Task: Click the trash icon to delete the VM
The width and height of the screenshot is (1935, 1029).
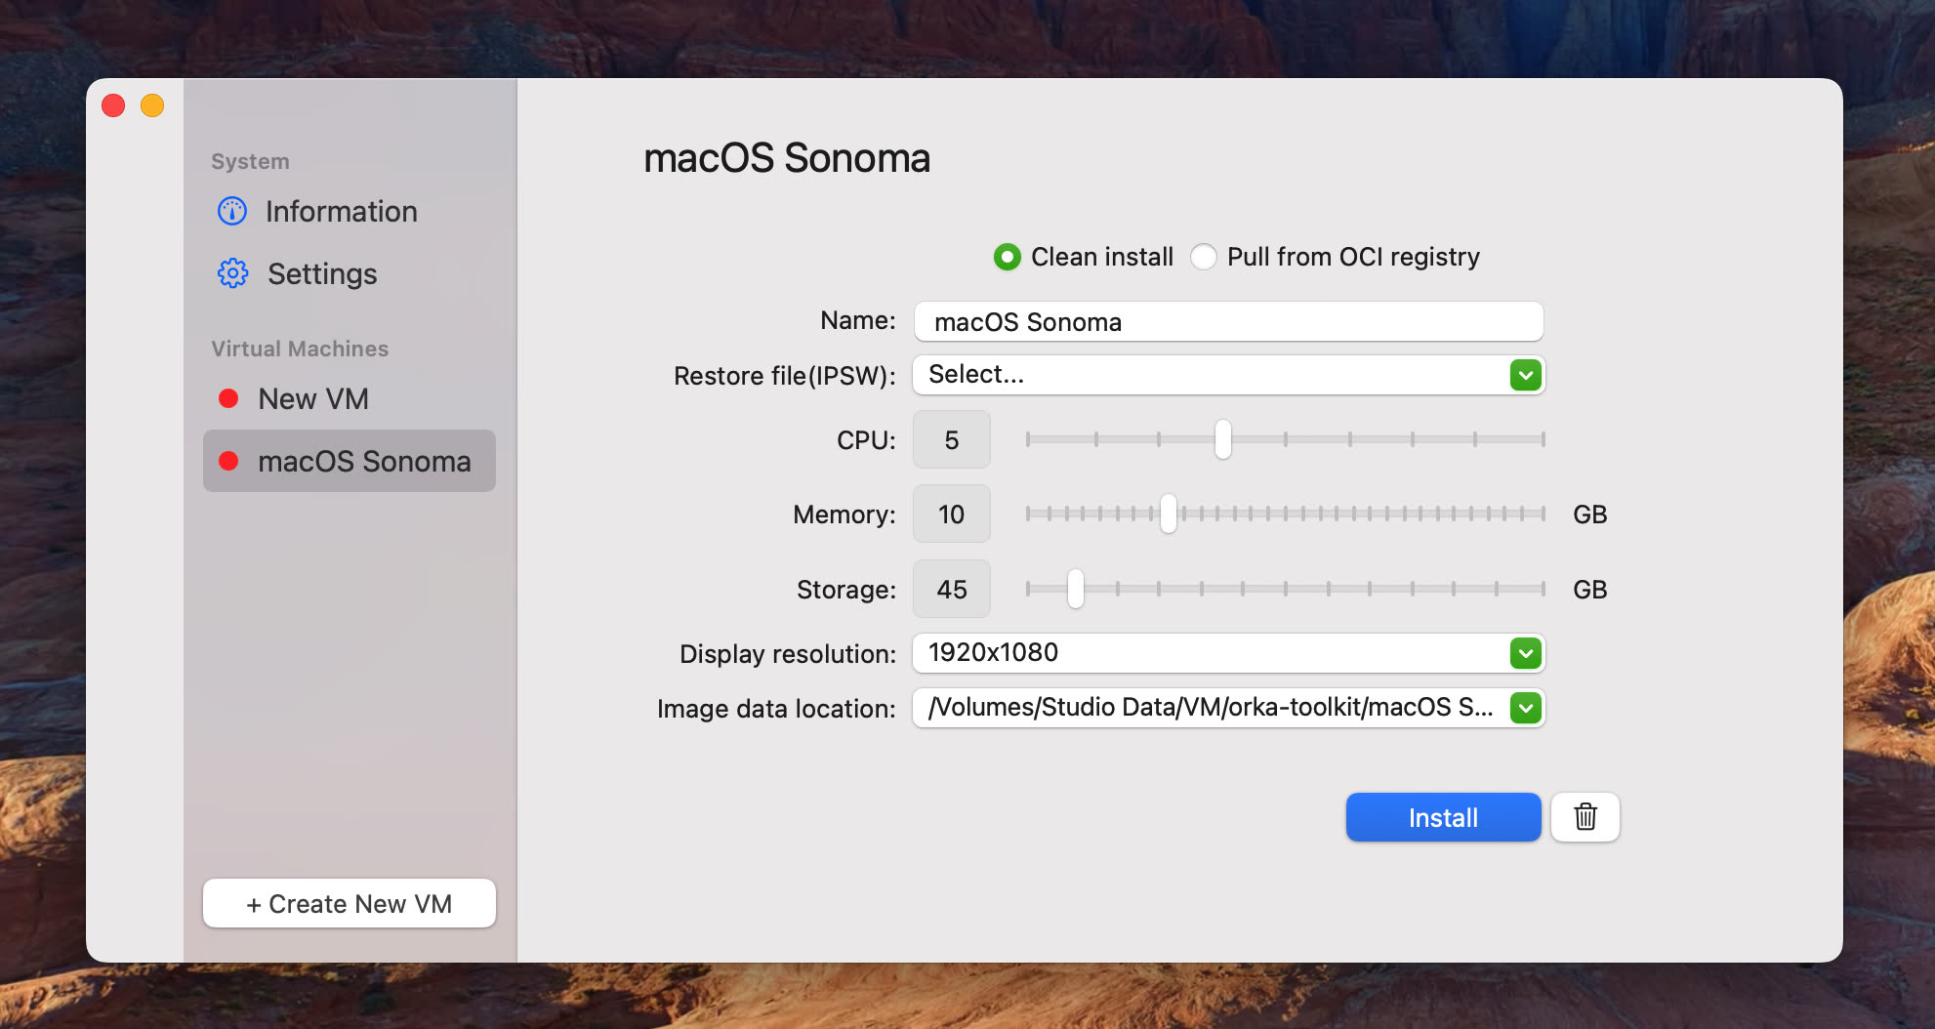Action: click(1585, 817)
